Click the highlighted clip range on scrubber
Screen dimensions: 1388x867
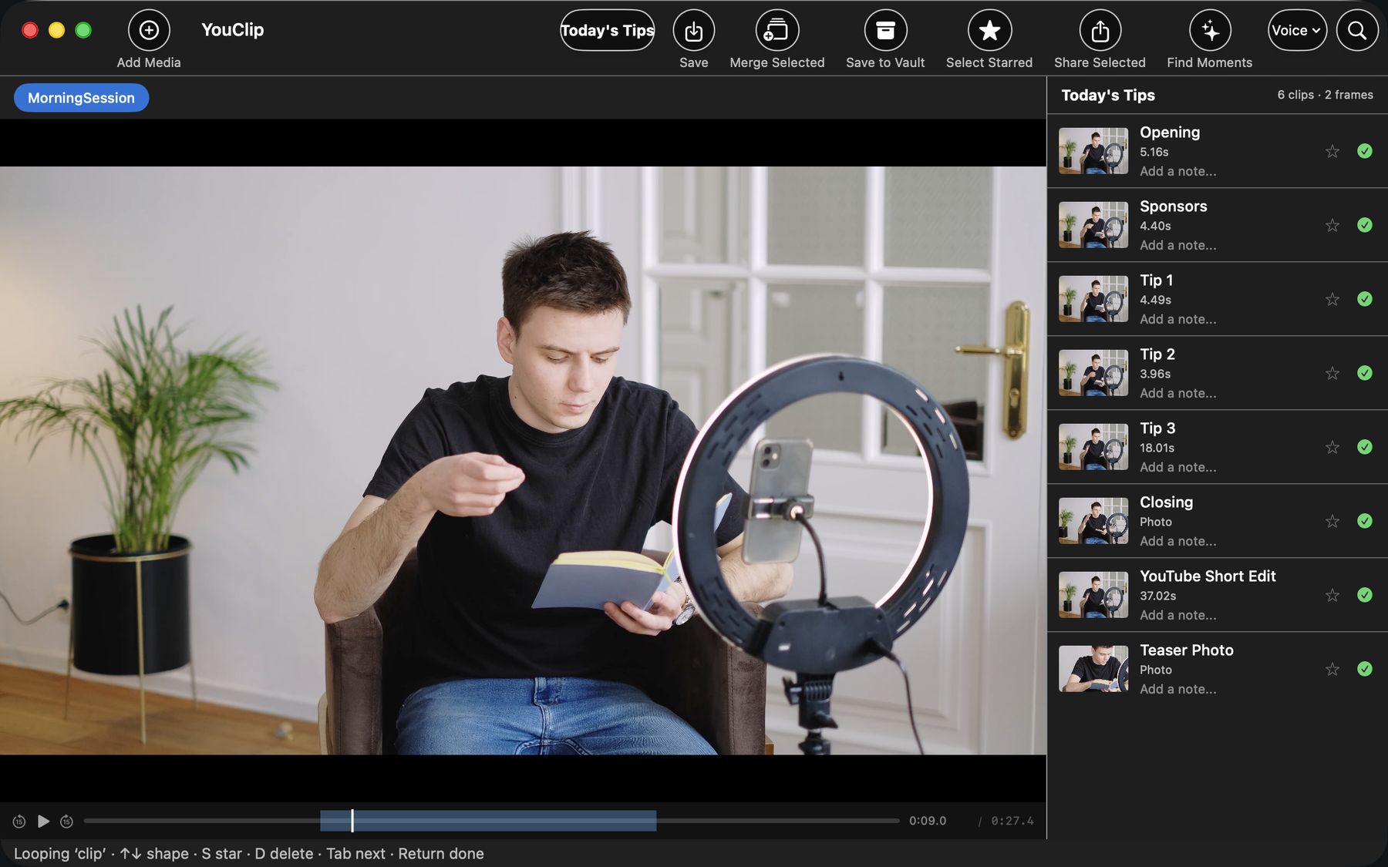[x=488, y=821]
